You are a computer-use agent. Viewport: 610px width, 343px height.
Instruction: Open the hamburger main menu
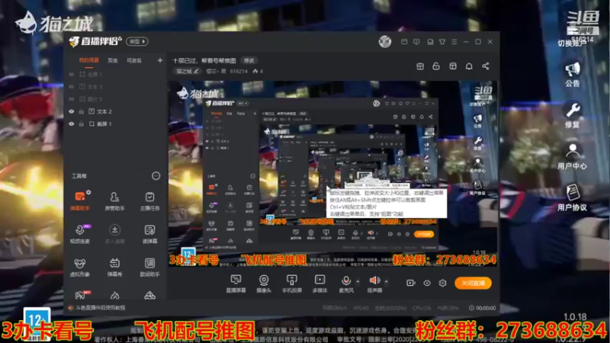coord(454,42)
